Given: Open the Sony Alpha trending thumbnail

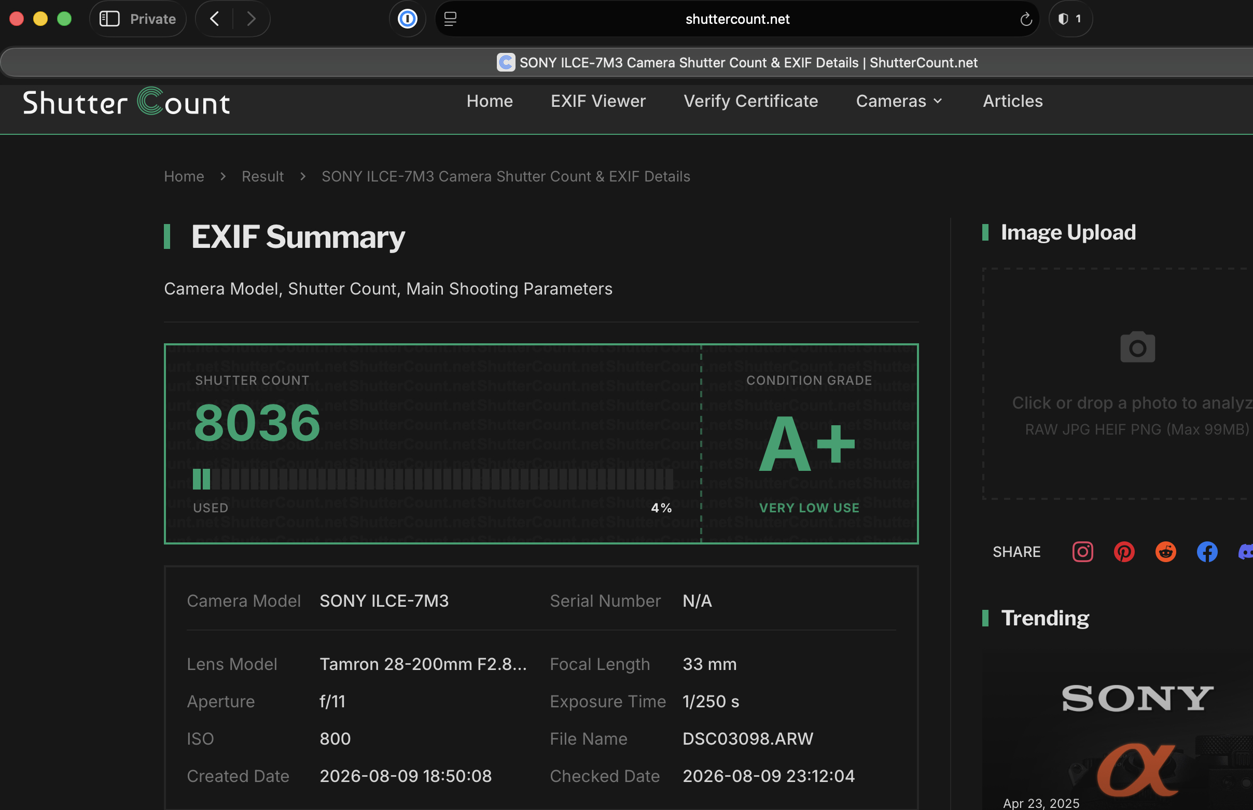Looking at the screenshot, I should coord(1118,732).
